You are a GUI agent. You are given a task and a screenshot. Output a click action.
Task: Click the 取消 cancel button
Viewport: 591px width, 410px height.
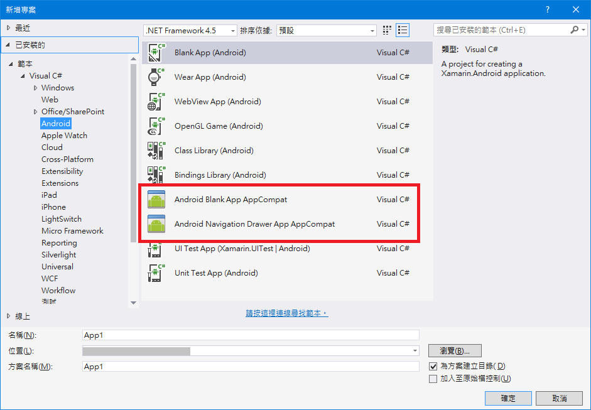point(560,398)
